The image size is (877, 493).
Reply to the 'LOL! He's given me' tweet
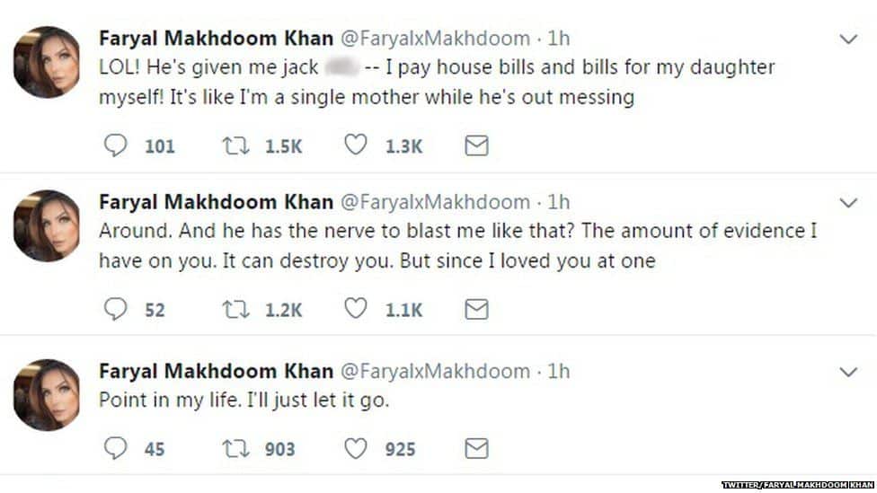(x=115, y=145)
